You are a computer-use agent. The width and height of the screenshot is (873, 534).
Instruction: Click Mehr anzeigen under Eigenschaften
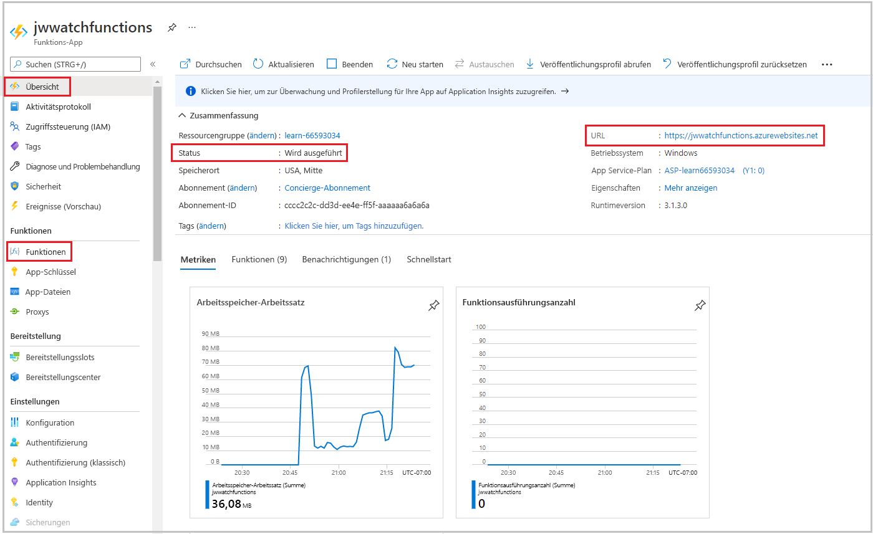[x=691, y=188]
